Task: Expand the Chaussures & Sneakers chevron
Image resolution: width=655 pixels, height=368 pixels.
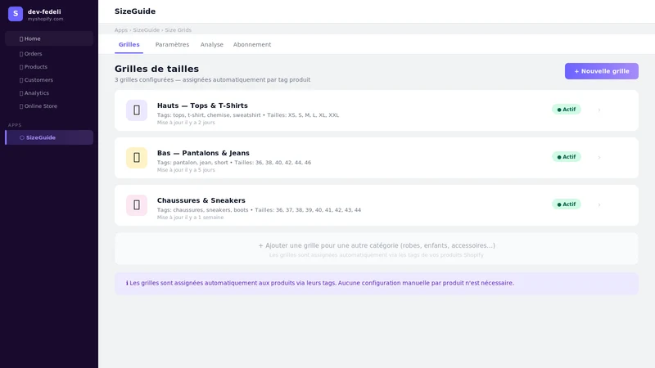Action: click(599, 205)
